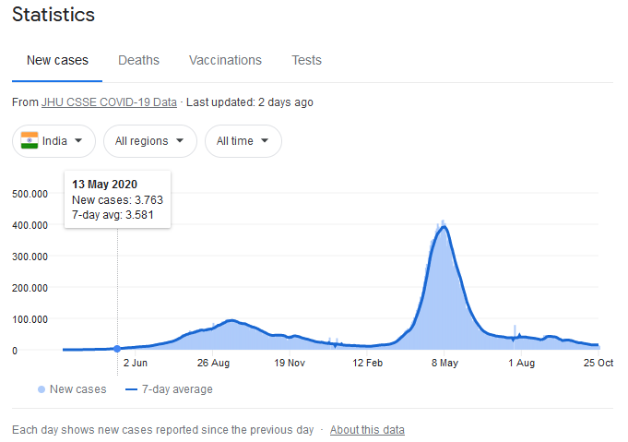628x442 pixels.
Task: Click the Statistics heading
Action: [x=53, y=15]
